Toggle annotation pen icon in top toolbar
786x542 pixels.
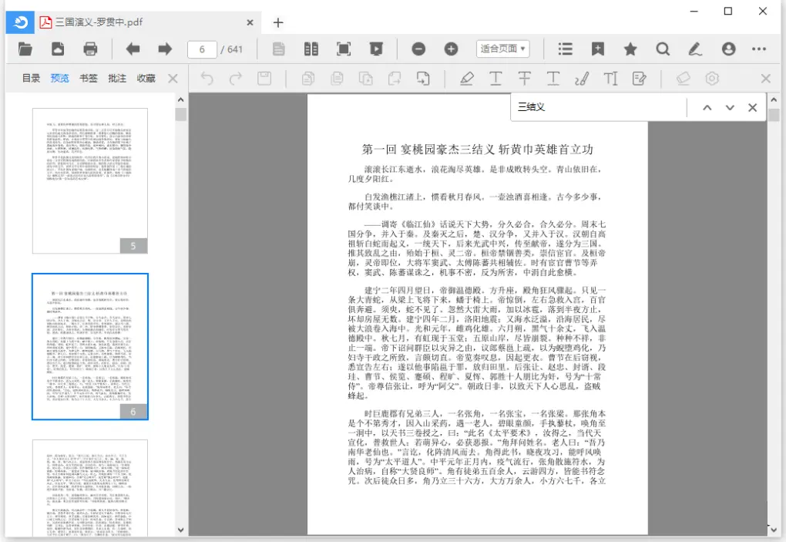(695, 49)
